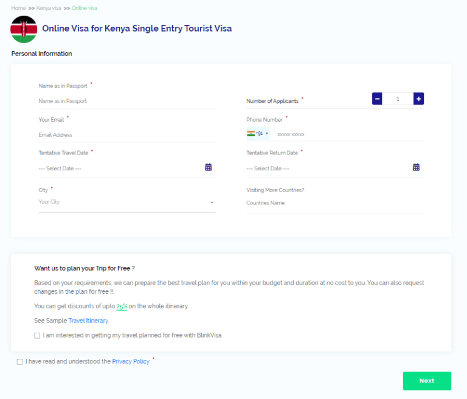
Task: Check the free travel planning checkbox
Action: (38, 335)
